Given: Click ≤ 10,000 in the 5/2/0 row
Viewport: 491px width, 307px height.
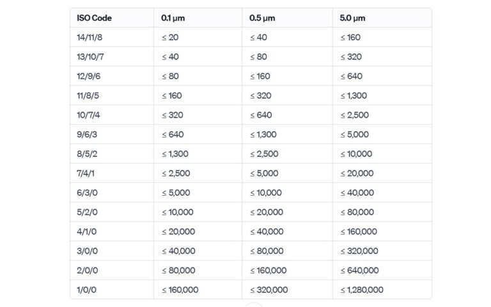Looking at the screenshot, I should pos(178,212).
